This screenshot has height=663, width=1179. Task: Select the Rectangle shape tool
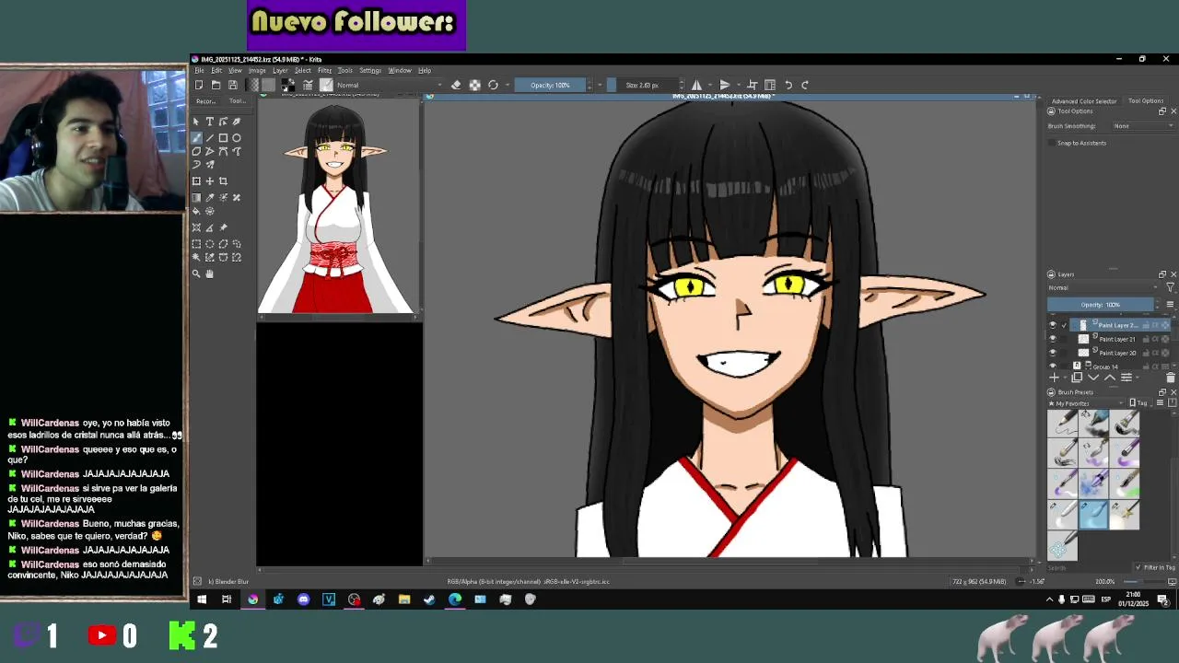click(223, 137)
